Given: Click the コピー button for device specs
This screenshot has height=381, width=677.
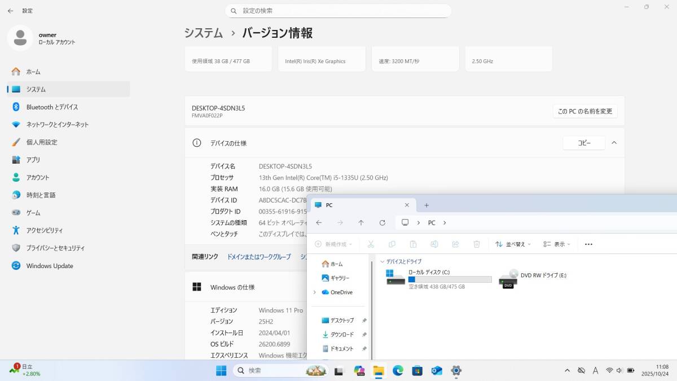Looking at the screenshot, I should 584,143.
